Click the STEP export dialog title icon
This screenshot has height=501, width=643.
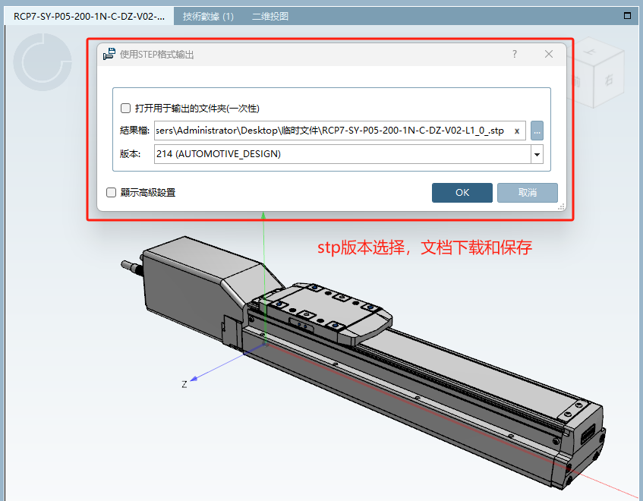tap(109, 54)
